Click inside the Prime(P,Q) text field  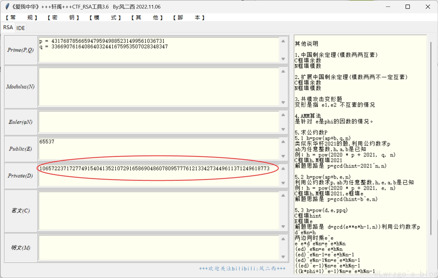[159, 50]
